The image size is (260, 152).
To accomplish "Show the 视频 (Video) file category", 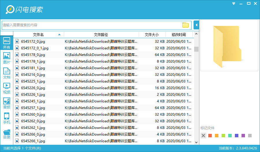I will pyautogui.click(x=6, y=88).
